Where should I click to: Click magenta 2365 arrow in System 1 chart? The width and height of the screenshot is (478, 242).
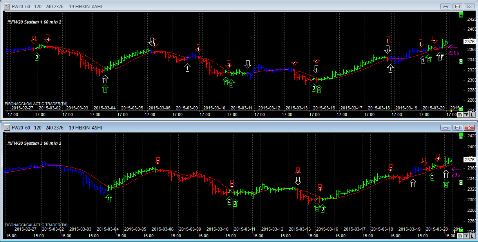pos(453,47)
